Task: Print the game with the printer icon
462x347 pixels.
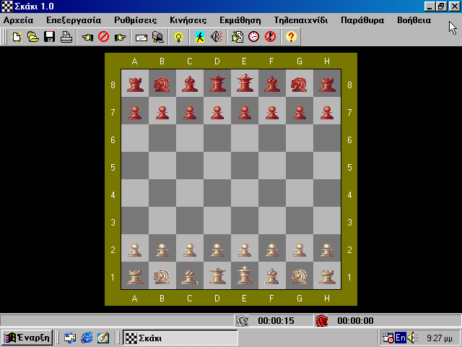Action: click(66, 37)
